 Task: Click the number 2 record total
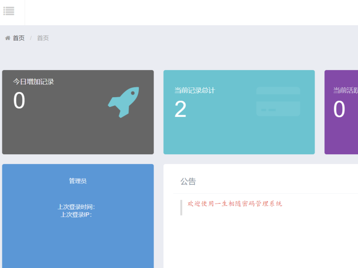(180, 110)
